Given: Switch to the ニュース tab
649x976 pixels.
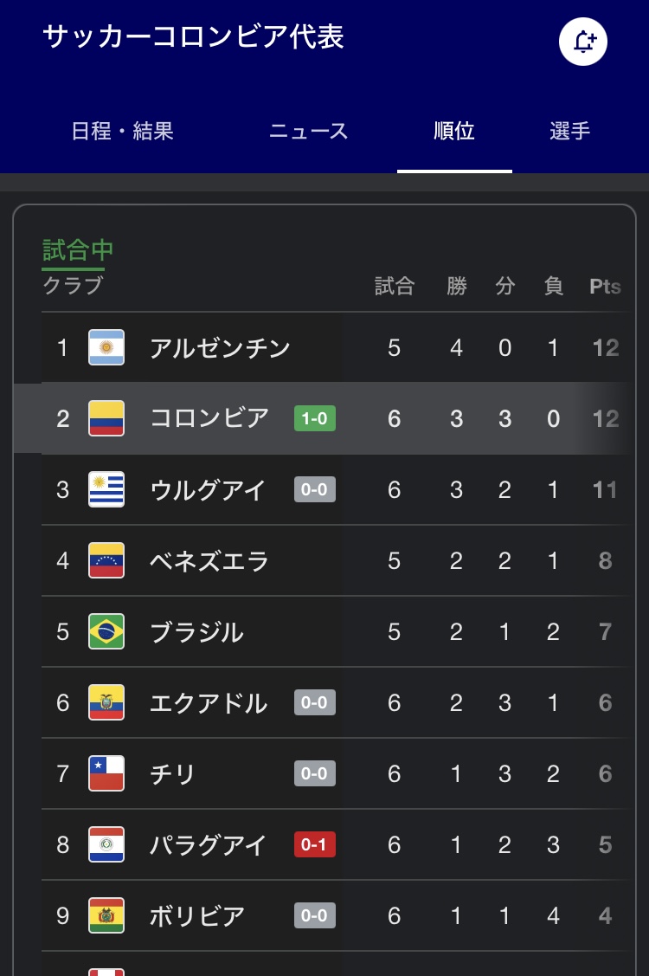Looking at the screenshot, I should (x=308, y=131).
